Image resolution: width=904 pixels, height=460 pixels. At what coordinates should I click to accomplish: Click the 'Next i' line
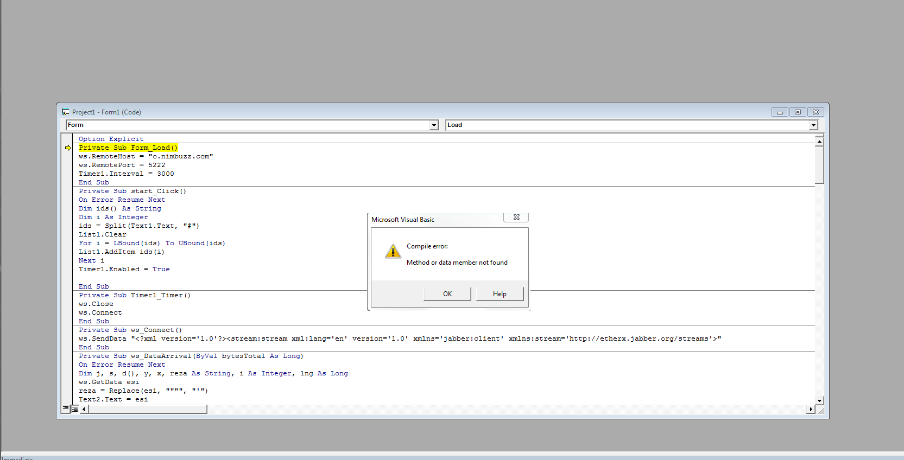pyautogui.click(x=92, y=260)
